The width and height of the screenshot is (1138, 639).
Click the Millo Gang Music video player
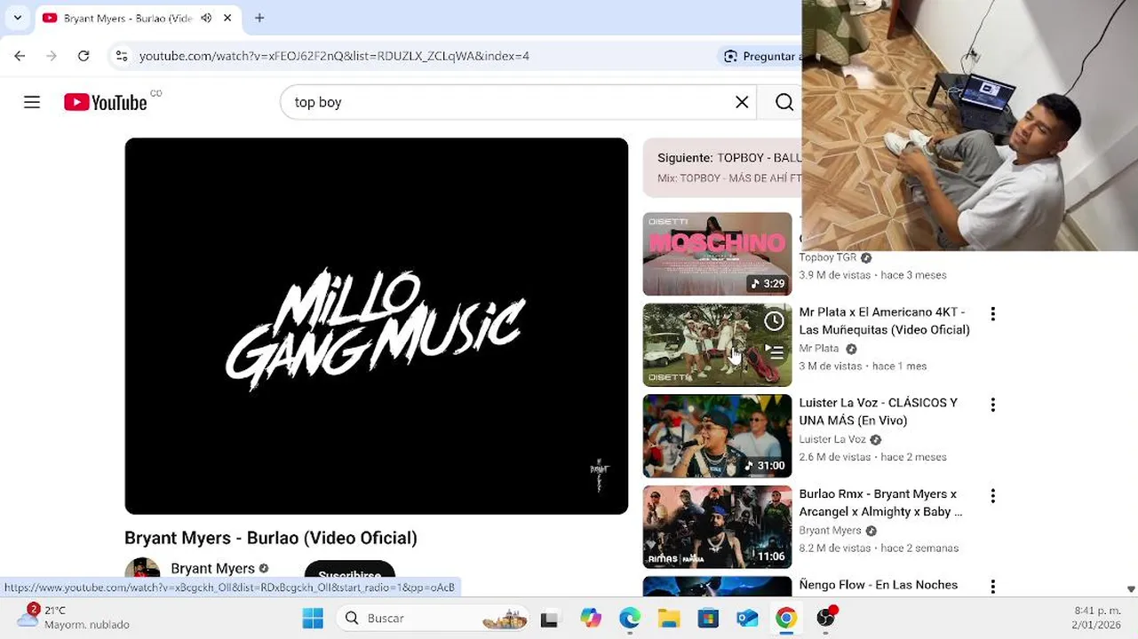click(x=377, y=326)
